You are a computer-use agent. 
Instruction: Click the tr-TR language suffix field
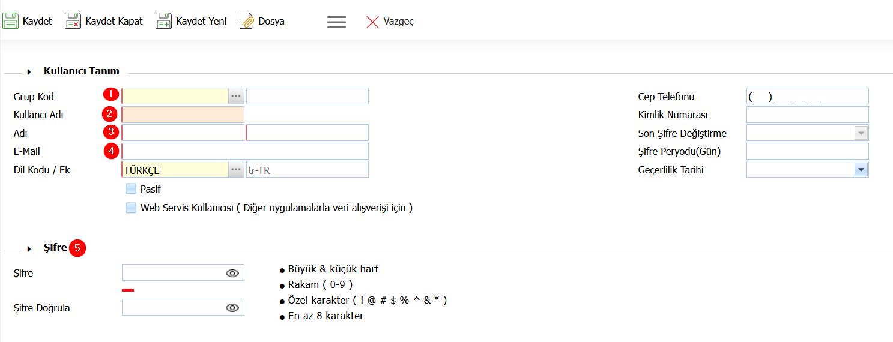pyautogui.click(x=307, y=170)
